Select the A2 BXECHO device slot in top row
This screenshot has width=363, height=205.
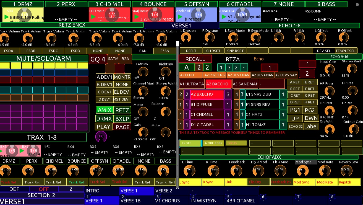pyautogui.click(x=217, y=84)
